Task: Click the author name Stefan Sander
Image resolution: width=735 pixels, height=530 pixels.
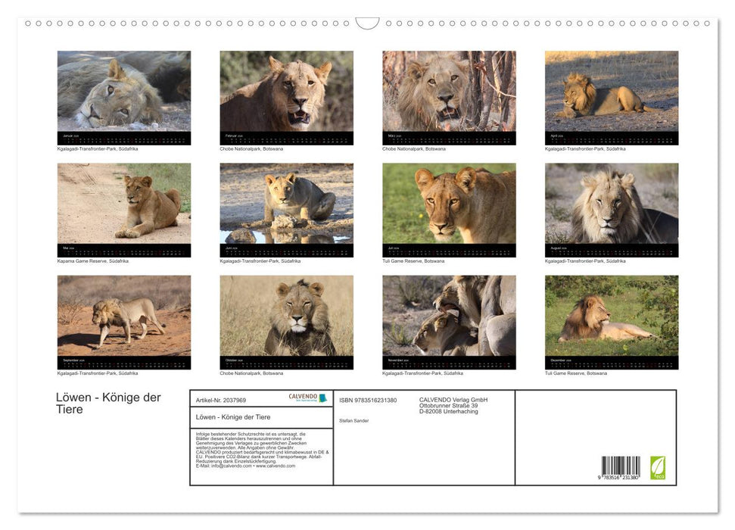Action: click(354, 420)
